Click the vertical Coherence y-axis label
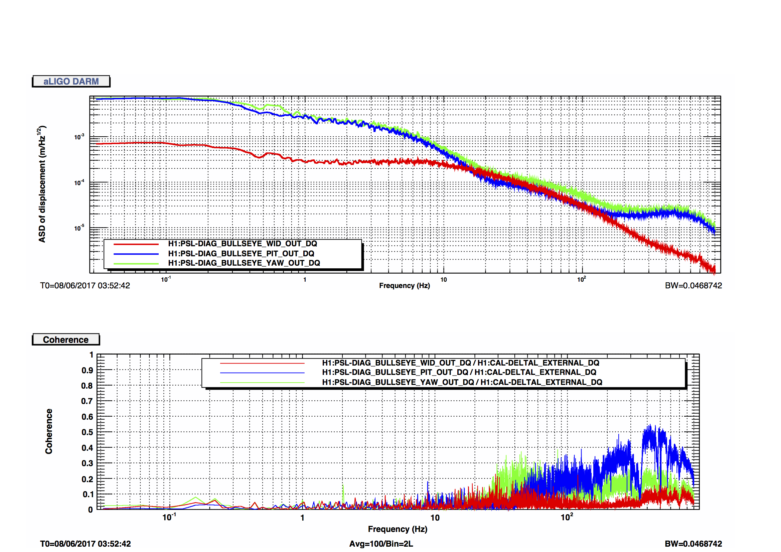 49,431
